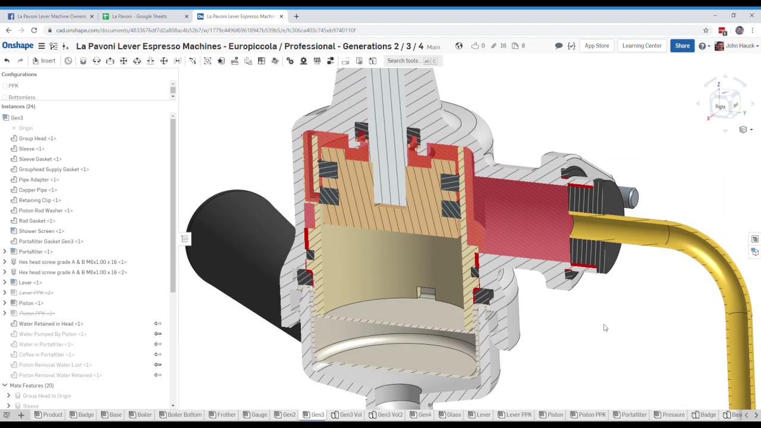Click the insert-new-tab plus icon at bottom left

point(21,415)
